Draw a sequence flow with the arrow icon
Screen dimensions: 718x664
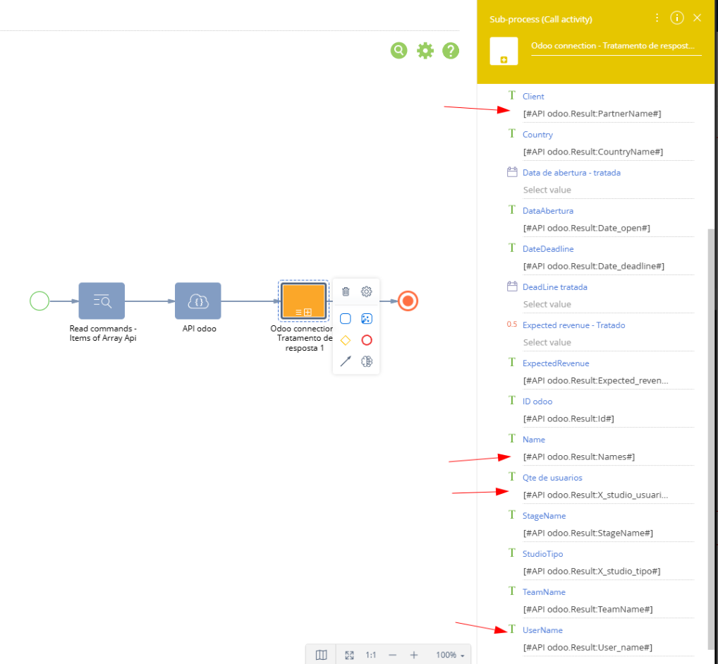click(x=346, y=361)
